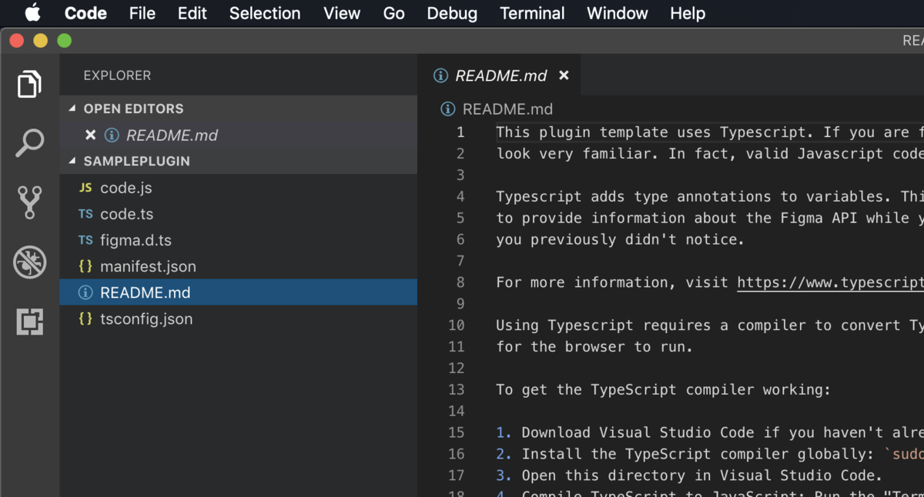Image resolution: width=924 pixels, height=497 pixels.
Task: Click the TS icon beside figma.d.ts
Action: 85,240
